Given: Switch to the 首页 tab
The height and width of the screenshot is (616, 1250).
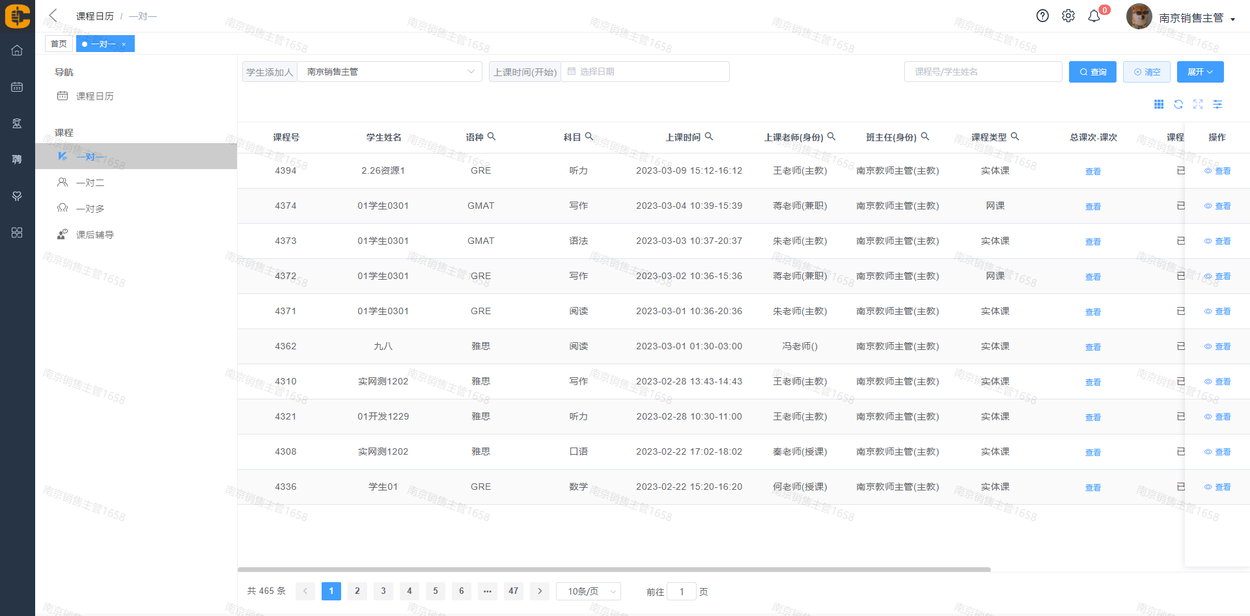Looking at the screenshot, I should coord(59,44).
